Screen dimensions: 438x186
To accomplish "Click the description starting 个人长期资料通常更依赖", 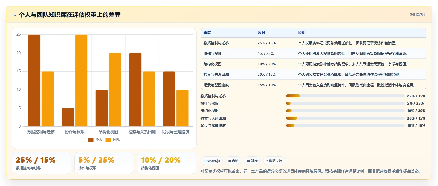I will 348,43.
